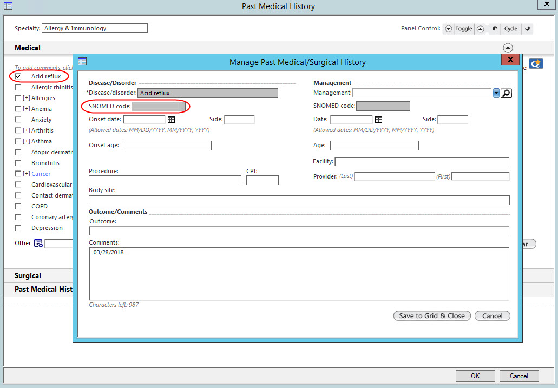Collapse the Medical panel
Screen dimensions: 558x388
click(508, 48)
